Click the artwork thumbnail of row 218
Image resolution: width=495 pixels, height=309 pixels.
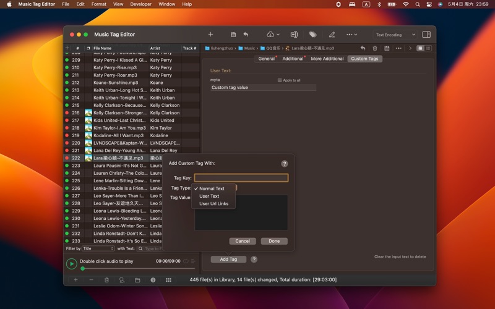tap(88, 128)
